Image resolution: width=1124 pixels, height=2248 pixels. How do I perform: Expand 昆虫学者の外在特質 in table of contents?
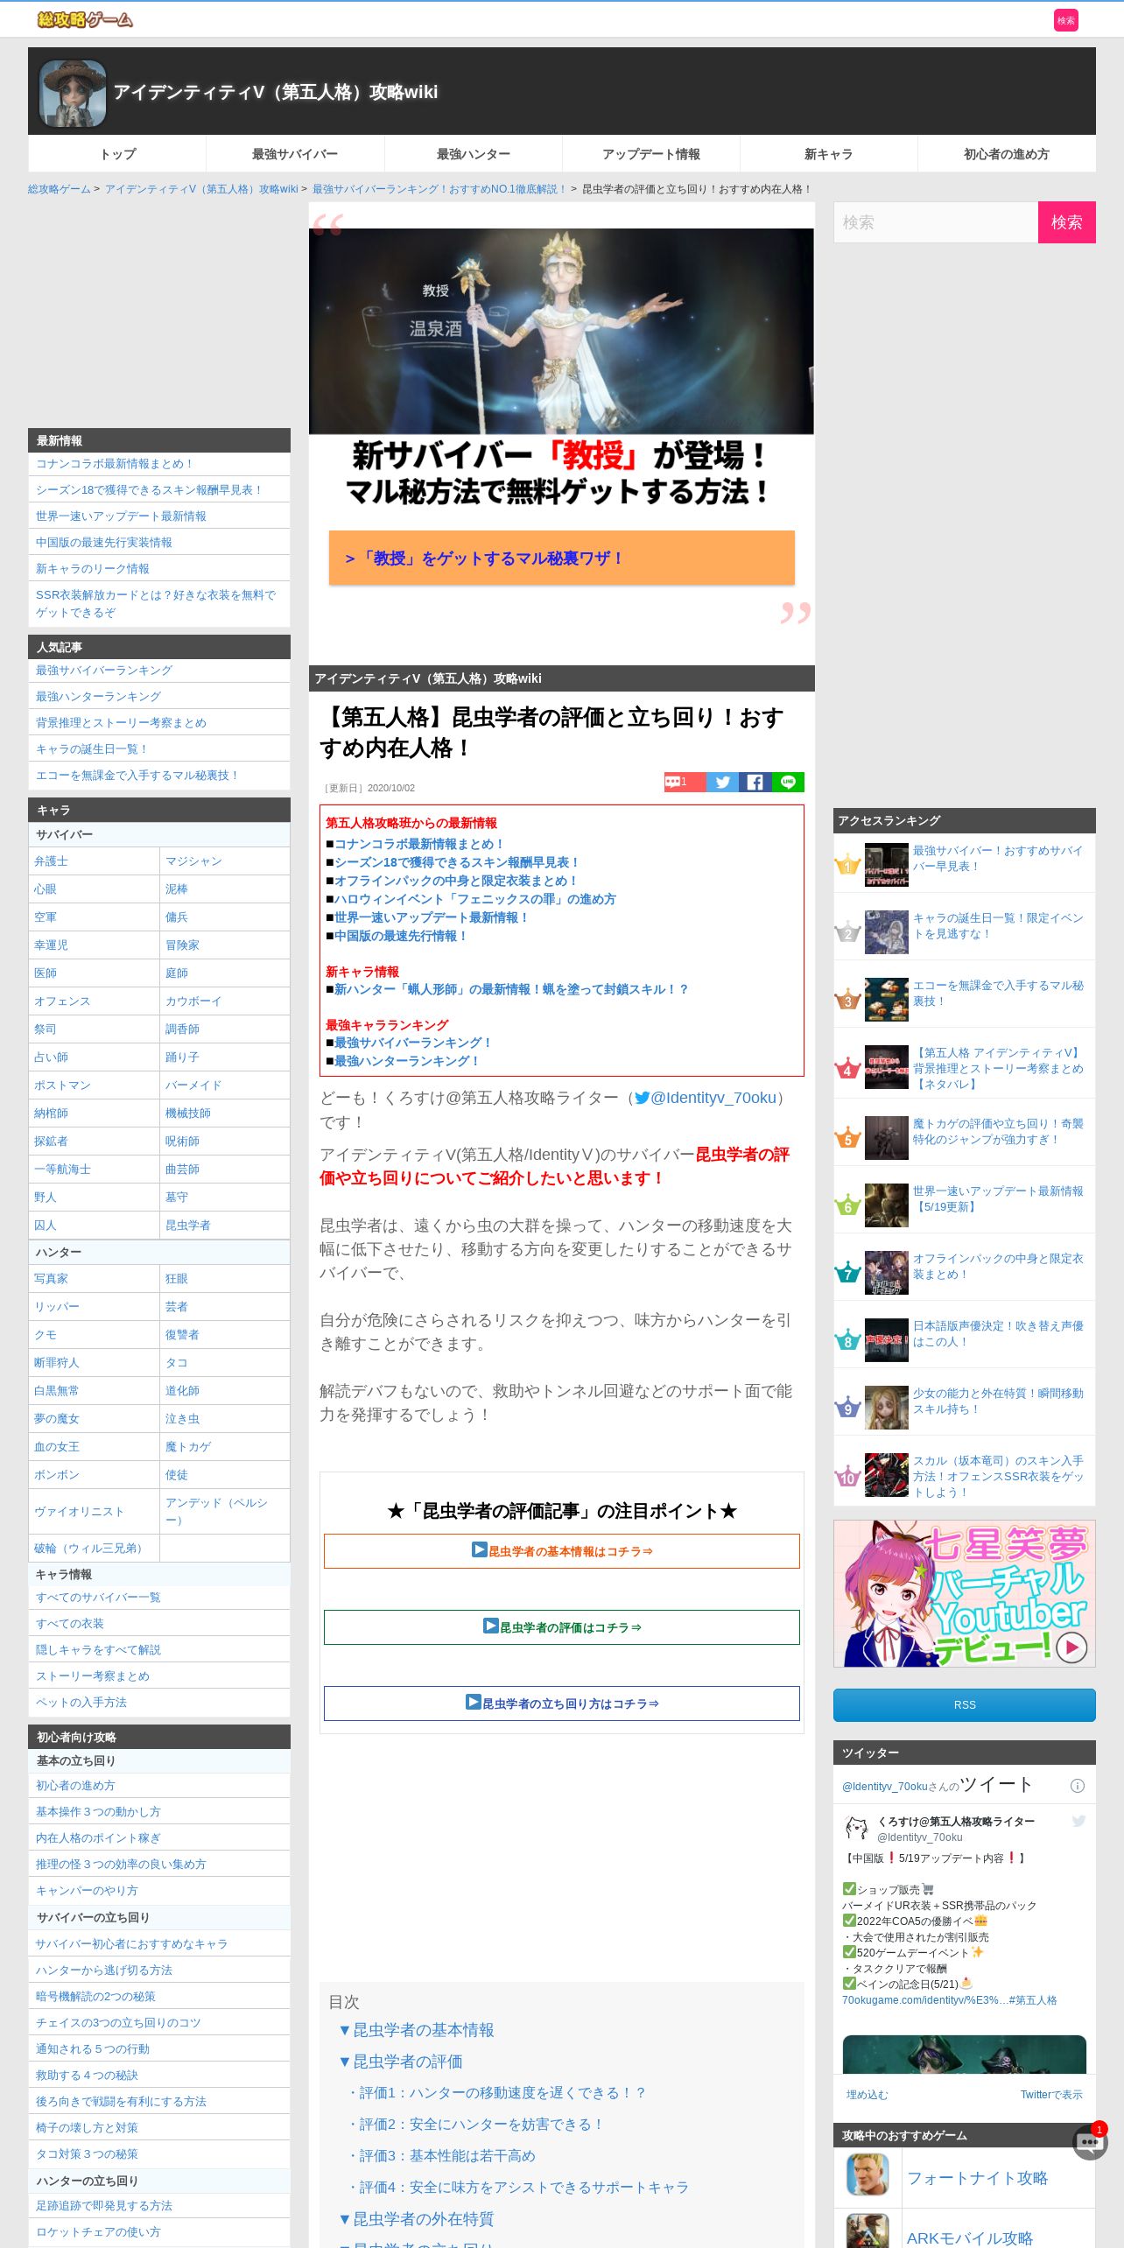(x=417, y=2219)
